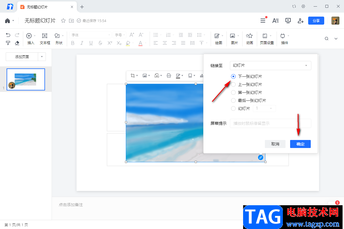The width and height of the screenshot is (344, 229).
Task: Toggle strikethrough formatting S
Action: coord(100,43)
